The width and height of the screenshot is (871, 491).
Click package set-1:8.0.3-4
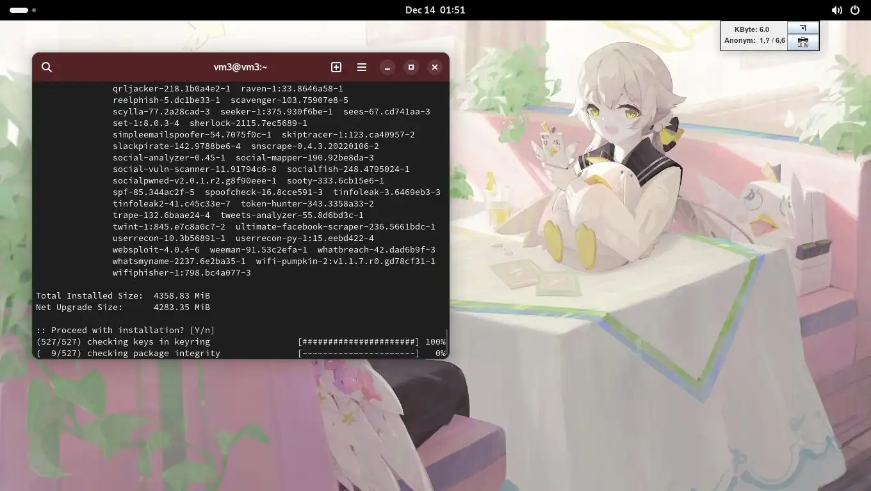[x=146, y=123]
